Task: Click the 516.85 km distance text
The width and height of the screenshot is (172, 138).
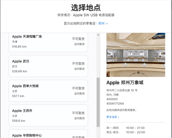Action: pos(19,47)
